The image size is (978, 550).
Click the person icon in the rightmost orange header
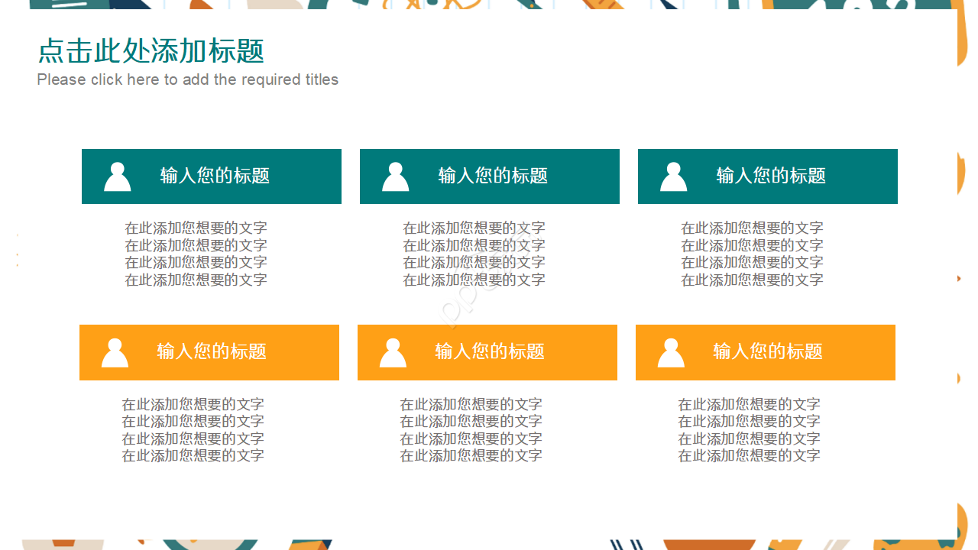[x=670, y=352]
